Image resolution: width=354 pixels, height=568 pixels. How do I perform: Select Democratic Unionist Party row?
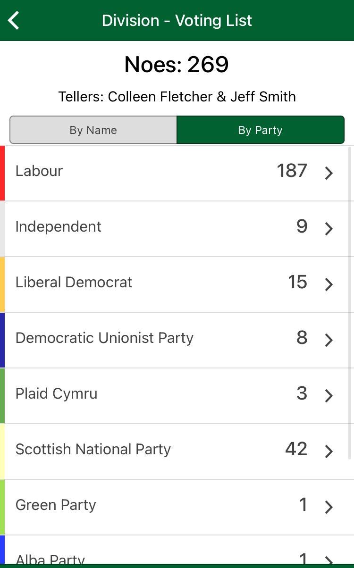click(x=177, y=340)
